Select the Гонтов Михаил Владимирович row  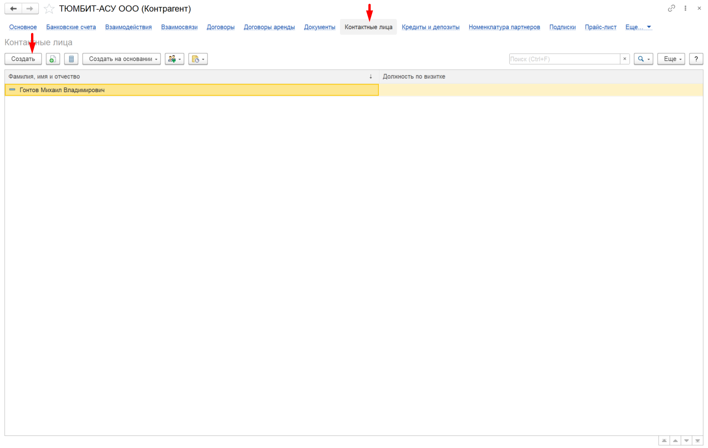354,90
